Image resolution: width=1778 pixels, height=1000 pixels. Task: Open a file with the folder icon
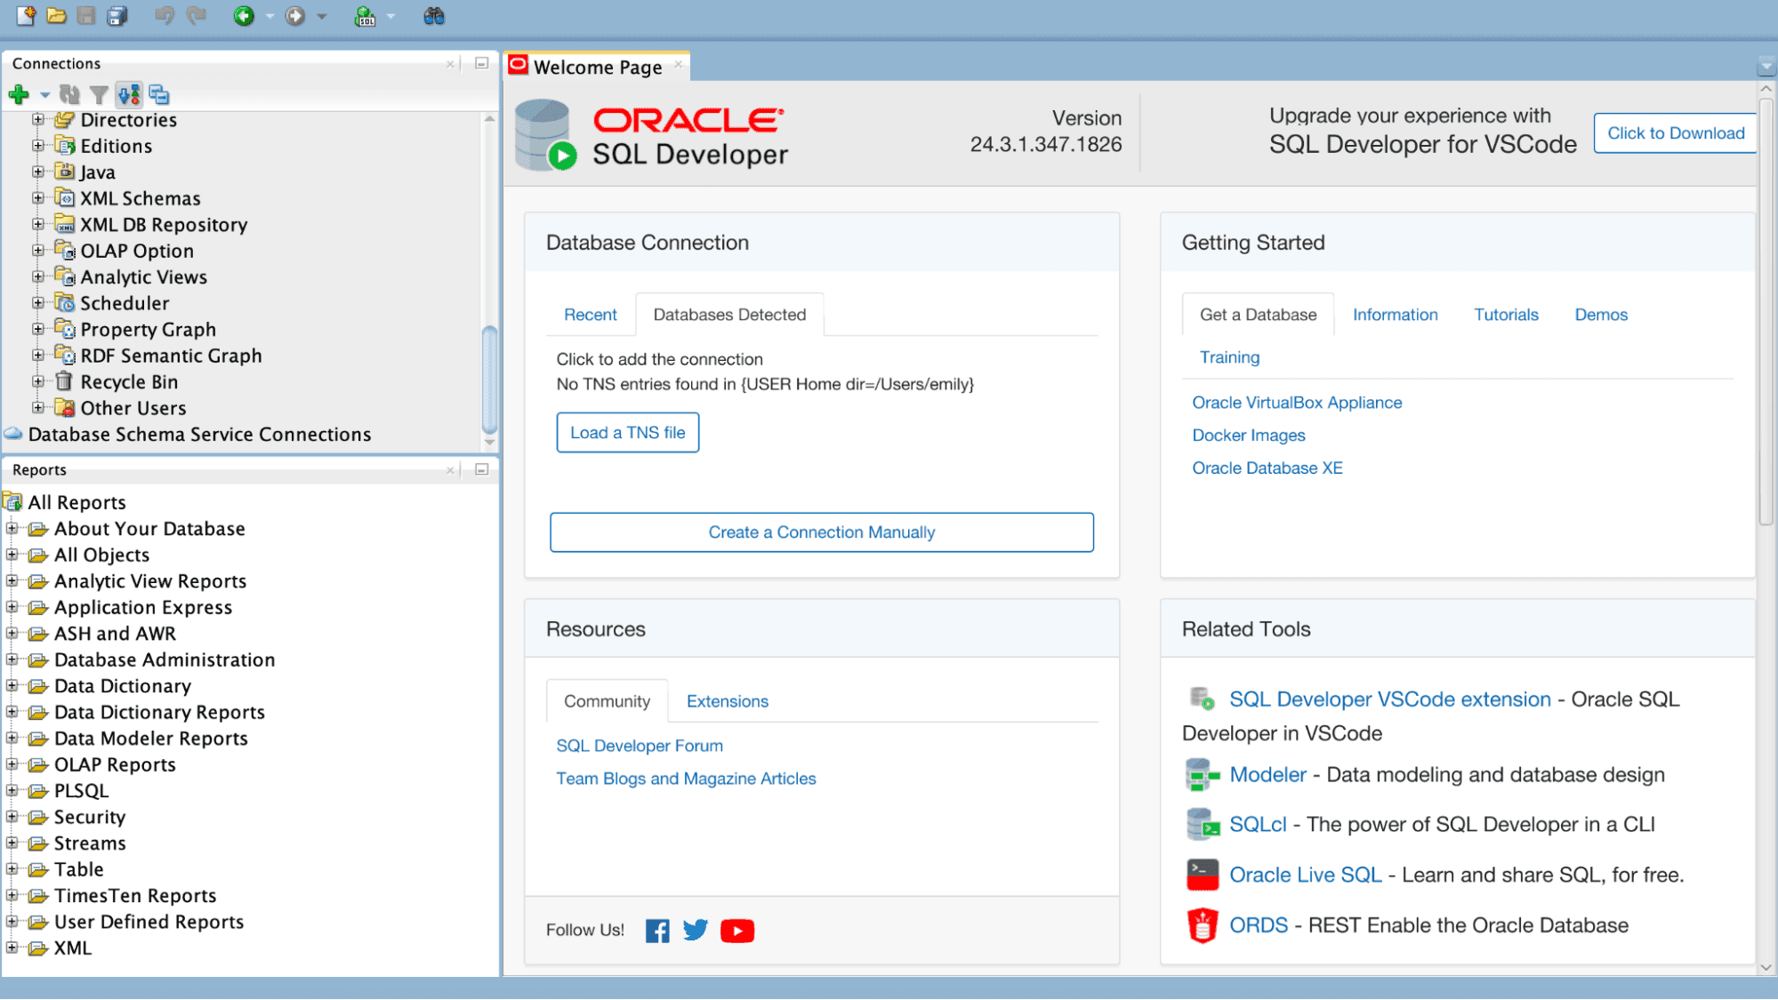(x=56, y=16)
